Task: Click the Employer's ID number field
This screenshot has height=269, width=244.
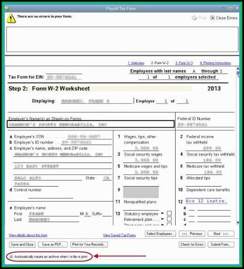Action: pos(86,142)
